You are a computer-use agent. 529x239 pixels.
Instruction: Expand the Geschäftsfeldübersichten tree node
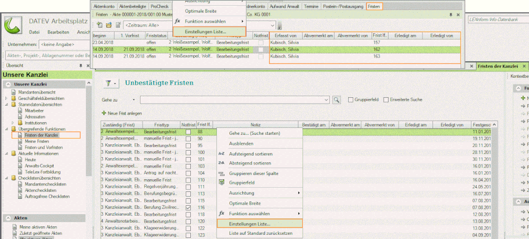click(6, 98)
